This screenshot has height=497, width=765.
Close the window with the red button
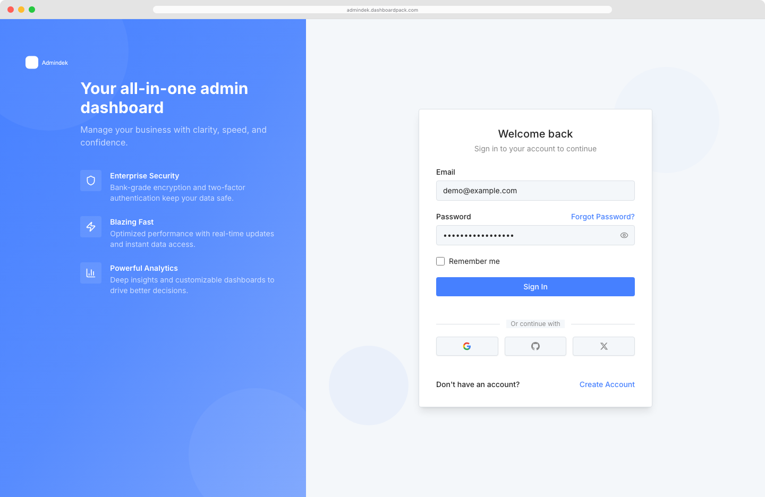[x=11, y=10]
